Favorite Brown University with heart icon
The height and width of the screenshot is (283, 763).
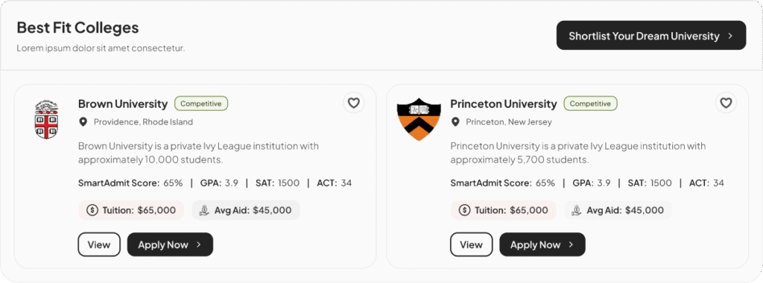point(354,103)
